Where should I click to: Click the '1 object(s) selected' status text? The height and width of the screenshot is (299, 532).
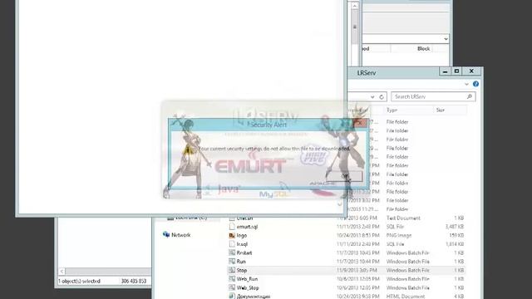[x=79, y=281]
